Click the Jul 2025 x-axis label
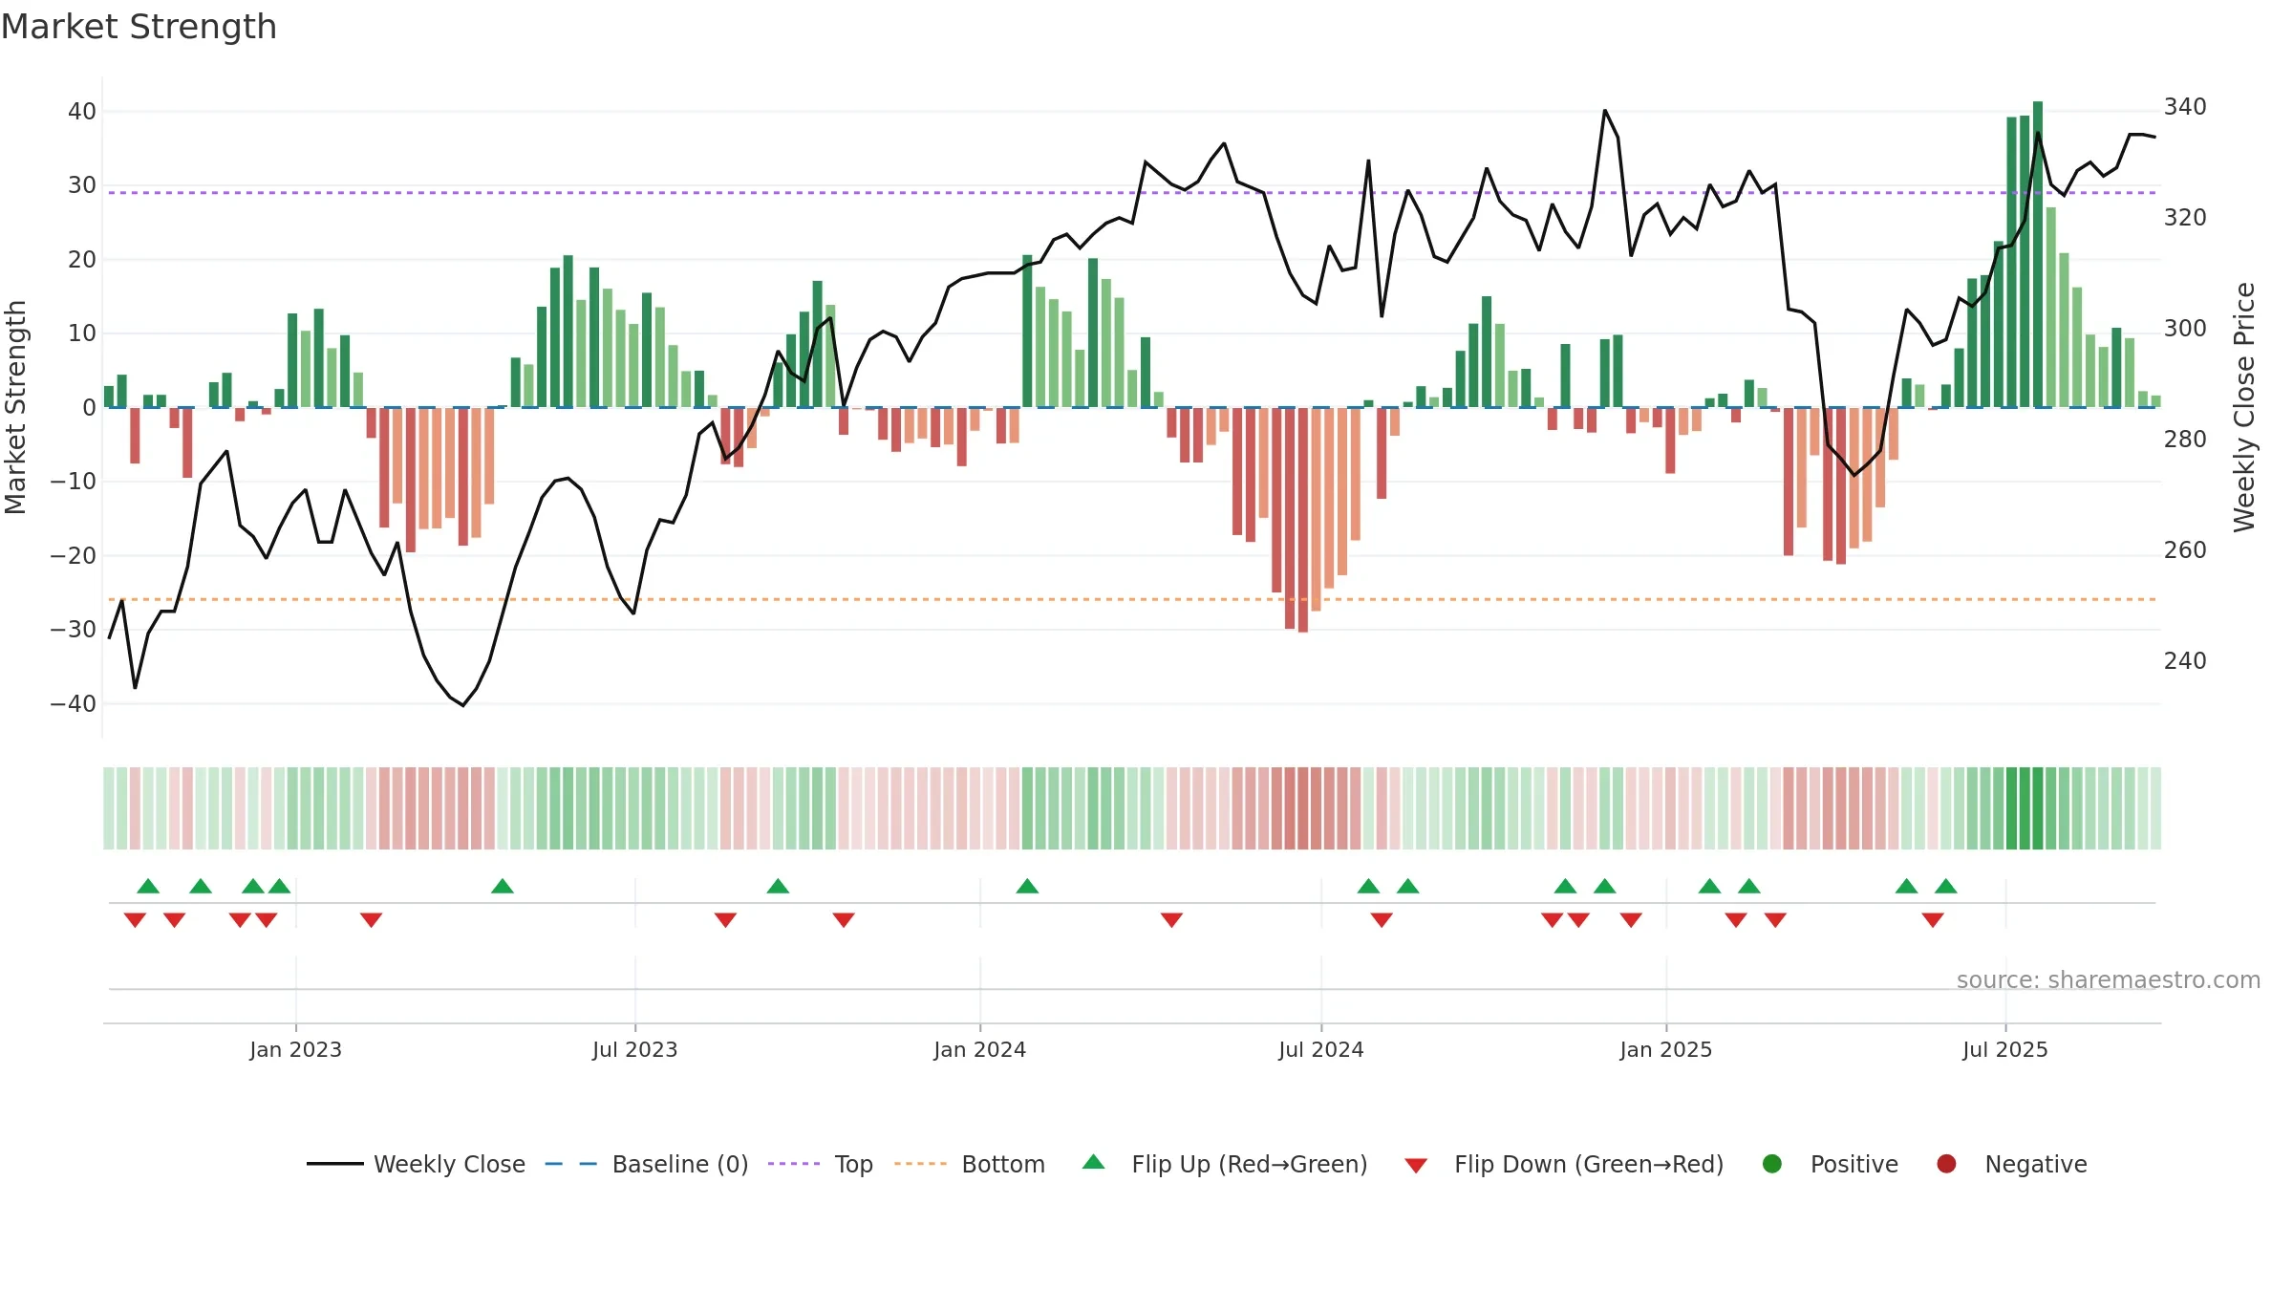2293x1290 pixels. point(2004,1049)
